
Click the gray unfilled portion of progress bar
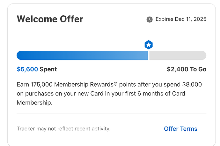[178, 55]
